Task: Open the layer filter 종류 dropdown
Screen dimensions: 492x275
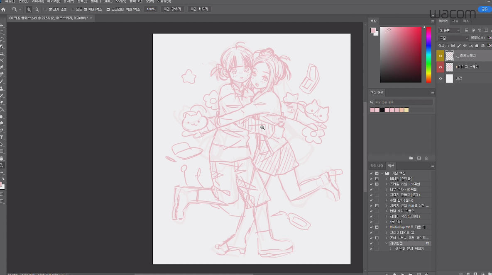Action: (x=449, y=30)
